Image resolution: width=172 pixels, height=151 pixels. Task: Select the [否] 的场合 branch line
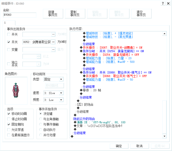[84, 104]
